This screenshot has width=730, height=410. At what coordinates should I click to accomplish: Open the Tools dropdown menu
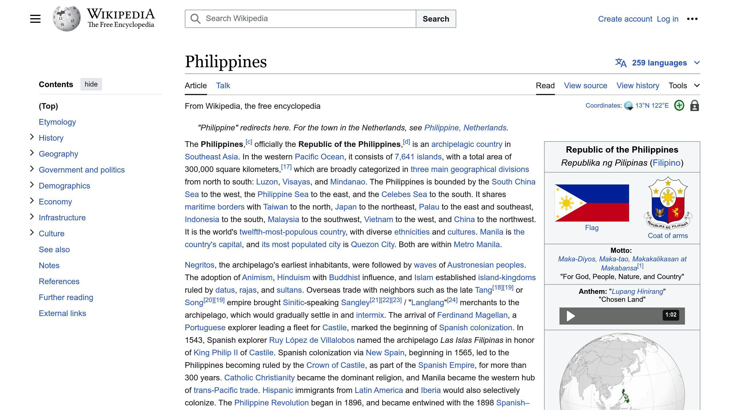click(x=684, y=85)
